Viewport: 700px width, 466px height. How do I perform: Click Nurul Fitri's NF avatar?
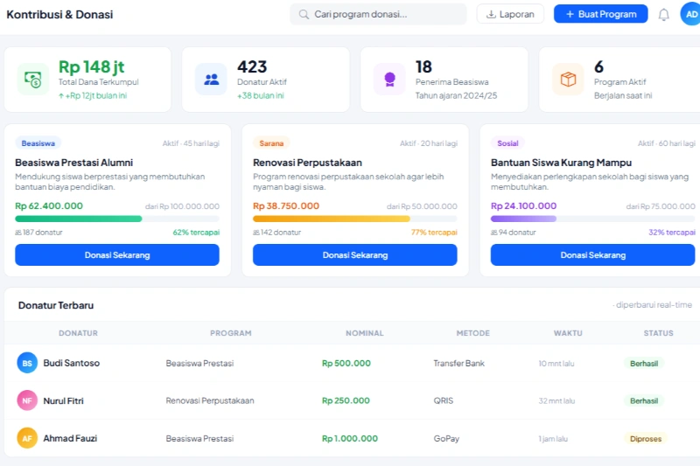27,400
